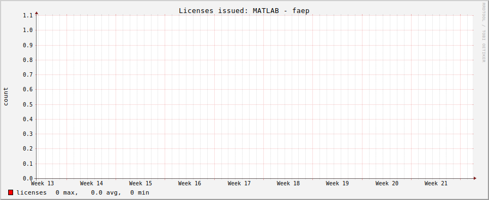Viewport: 489px width, 200px height.
Task: Select the 'Week 17' axis label
Action: click(239, 183)
